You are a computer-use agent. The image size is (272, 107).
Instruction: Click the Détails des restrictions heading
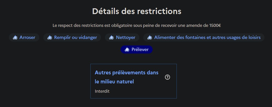(x=137, y=11)
